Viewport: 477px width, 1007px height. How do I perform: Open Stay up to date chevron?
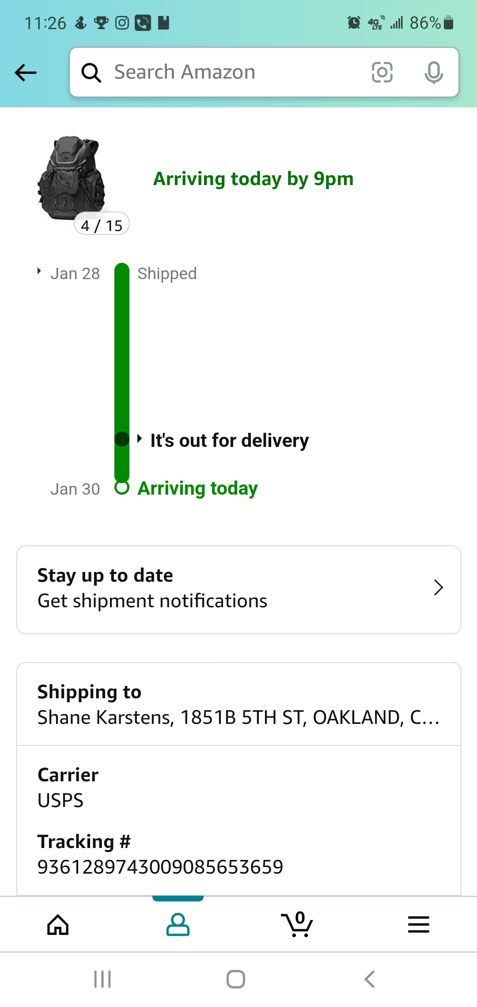[x=438, y=588]
